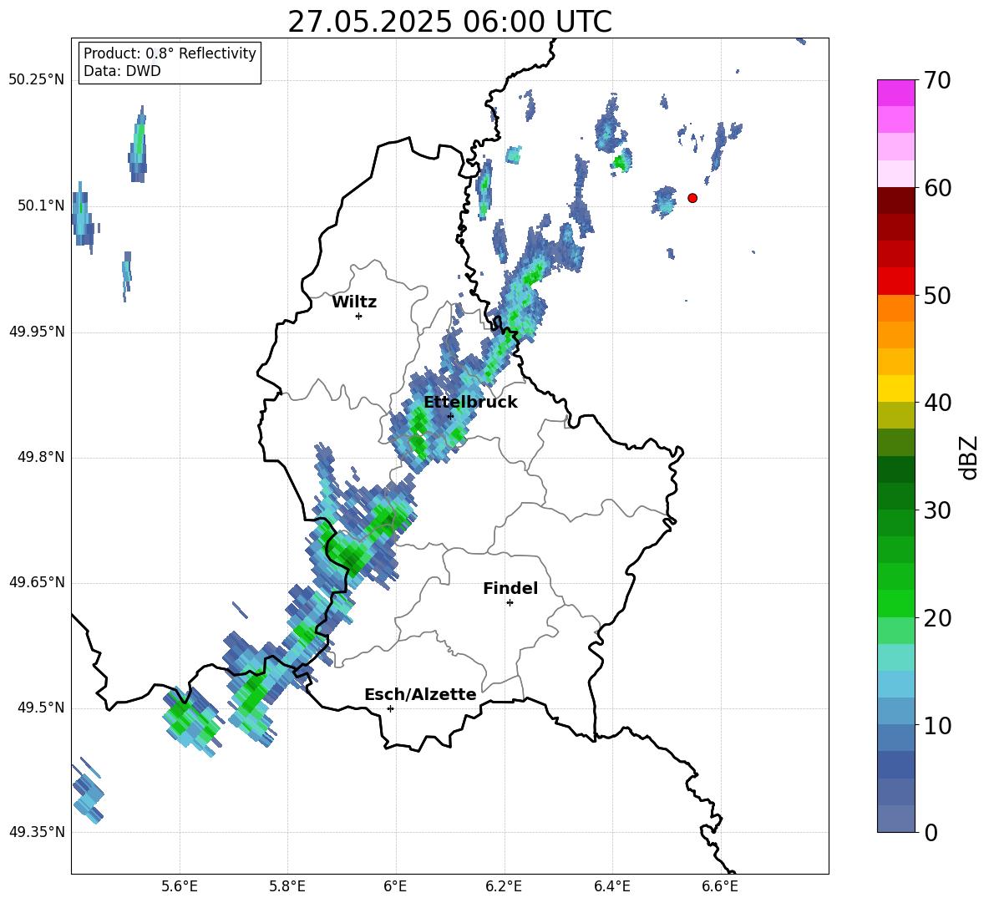The height and width of the screenshot is (903, 989).
Task: Click the cross marker below the Ettelbruck label
Action: pos(450,416)
